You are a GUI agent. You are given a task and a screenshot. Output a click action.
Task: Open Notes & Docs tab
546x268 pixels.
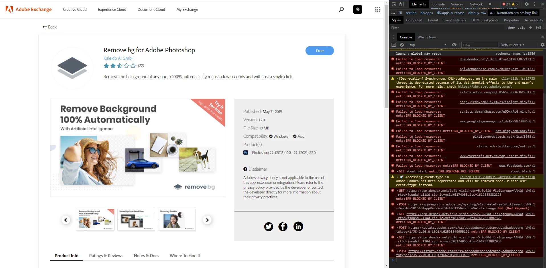pyautogui.click(x=146, y=255)
